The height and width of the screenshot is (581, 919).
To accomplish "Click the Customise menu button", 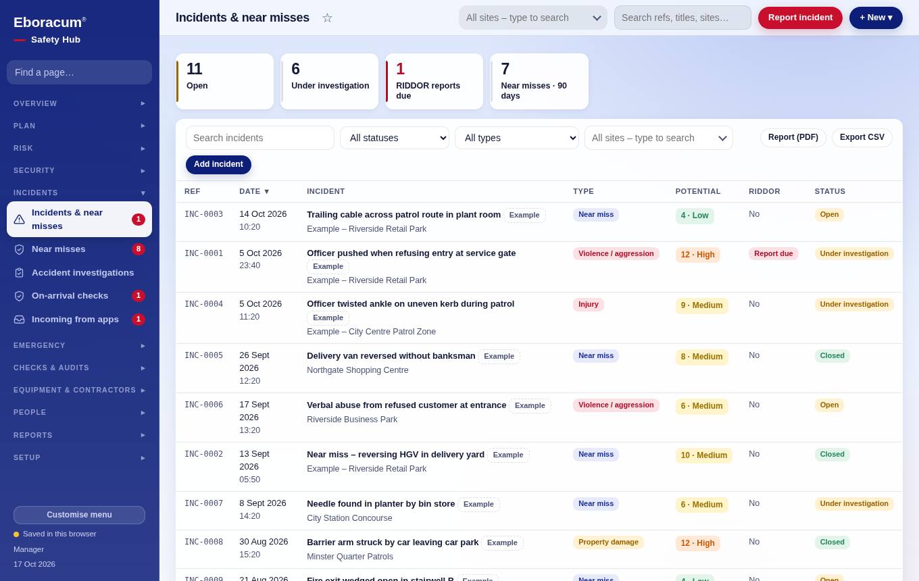I will coord(79,515).
